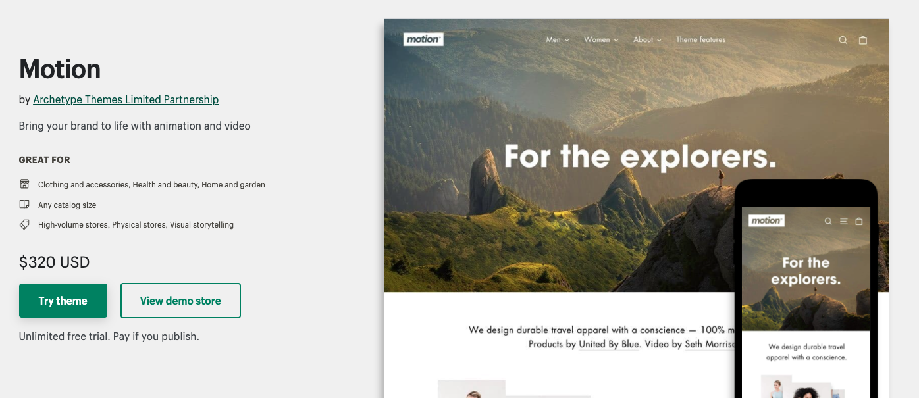Image resolution: width=919 pixels, height=398 pixels.
Task: Open the shopping bag icon in desktop preview
Action: point(863,40)
